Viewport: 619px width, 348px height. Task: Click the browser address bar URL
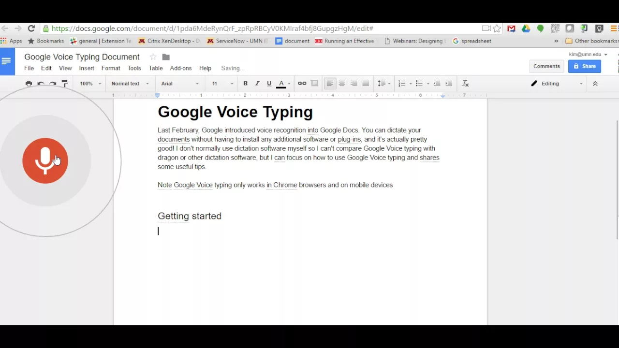pyautogui.click(x=212, y=29)
